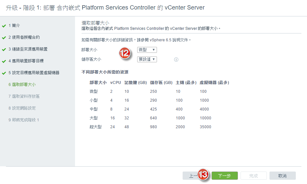Screen dimensions: 307x184
Task: Go to step 4 應用裝置部署目標
Action: point(26,61)
